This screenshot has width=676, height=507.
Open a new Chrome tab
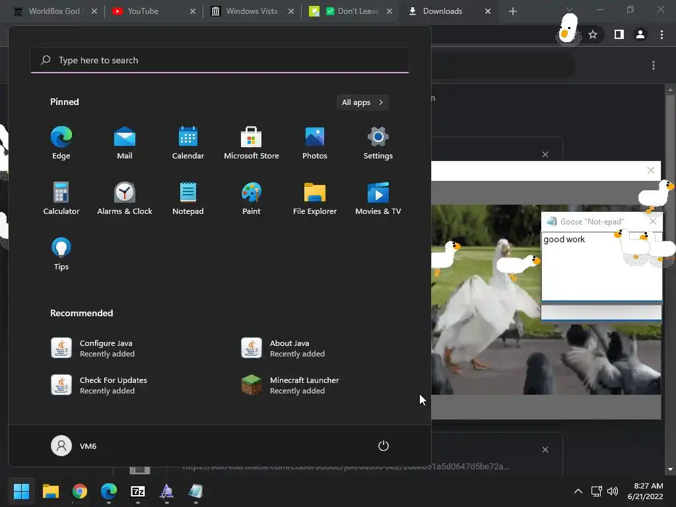pyautogui.click(x=512, y=11)
